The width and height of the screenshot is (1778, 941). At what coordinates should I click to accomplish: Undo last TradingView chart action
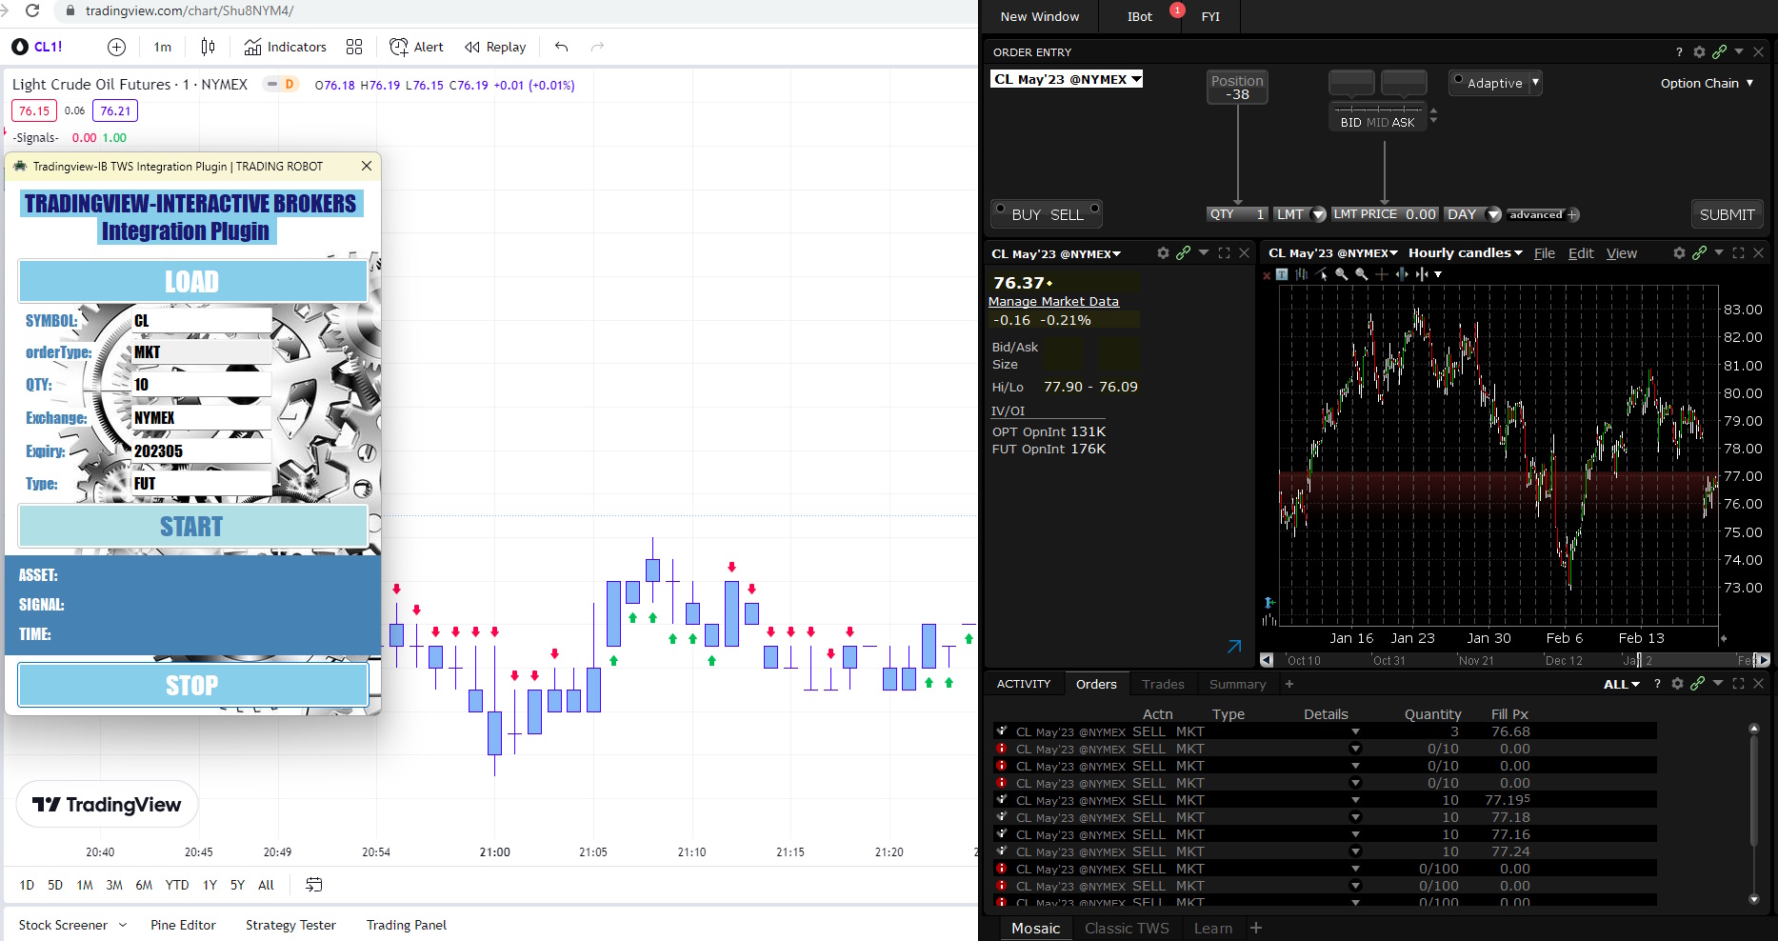click(562, 47)
